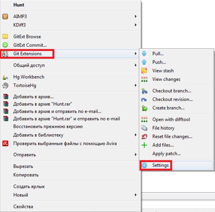215x212 pixels.
Task: Click the AIMP3 orange icon
Action: pyautogui.click(x=5, y=17)
